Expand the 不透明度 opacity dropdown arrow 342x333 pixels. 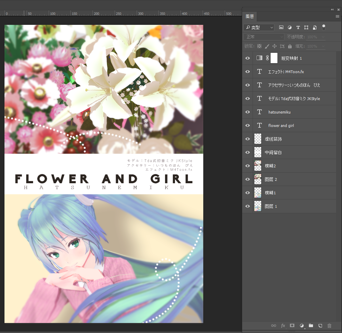coord(323,37)
